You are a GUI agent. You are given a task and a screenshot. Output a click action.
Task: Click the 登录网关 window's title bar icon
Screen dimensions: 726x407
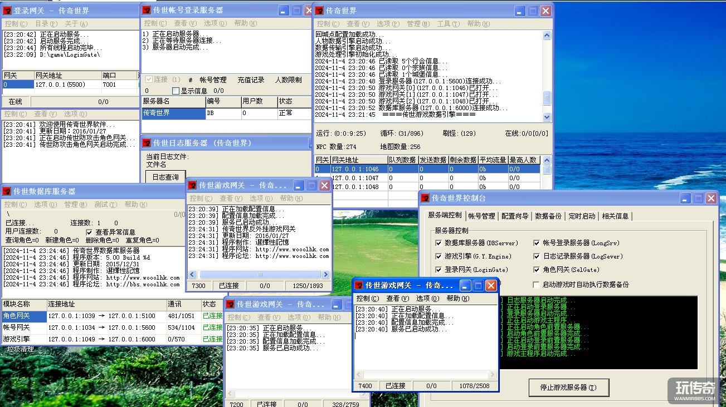pos(7,10)
